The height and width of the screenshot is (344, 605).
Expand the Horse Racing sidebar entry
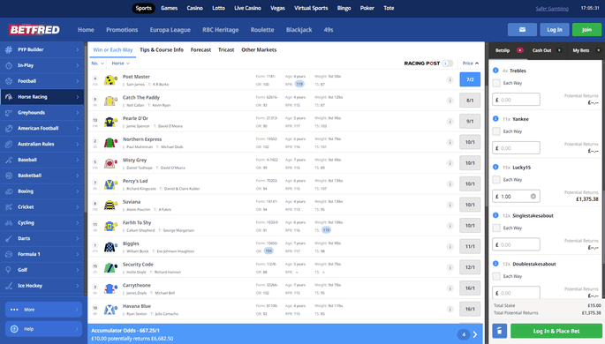point(78,97)
